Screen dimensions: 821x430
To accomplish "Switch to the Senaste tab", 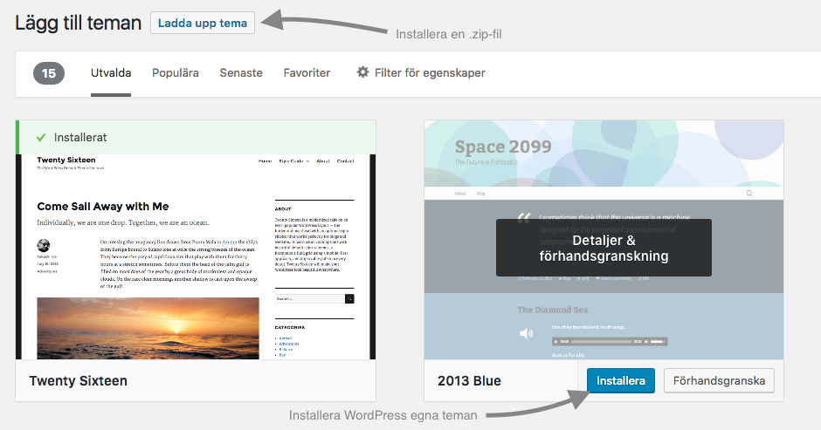I will (x=241, y=72).
